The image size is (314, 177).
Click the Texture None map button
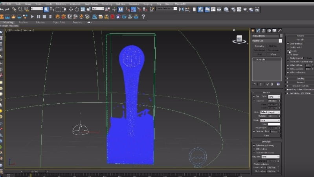click(266, 136)
